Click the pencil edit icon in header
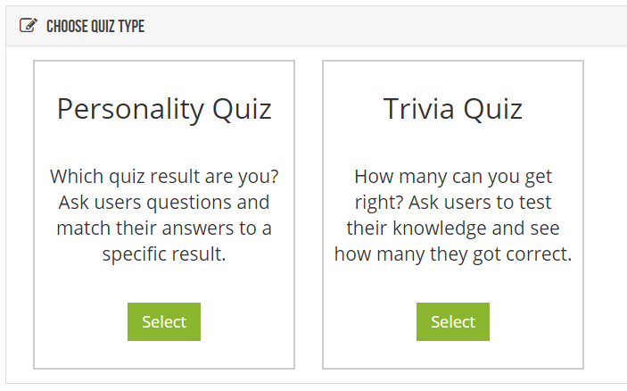Image resolution: width=627 pixels, height=391 pixels. [29, 26]
